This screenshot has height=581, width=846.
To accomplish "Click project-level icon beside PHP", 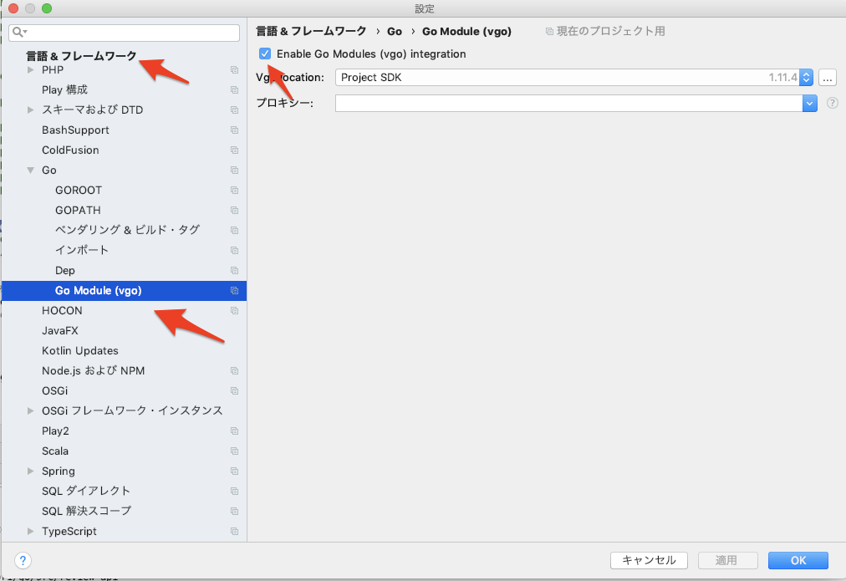I will click(234, 69).
